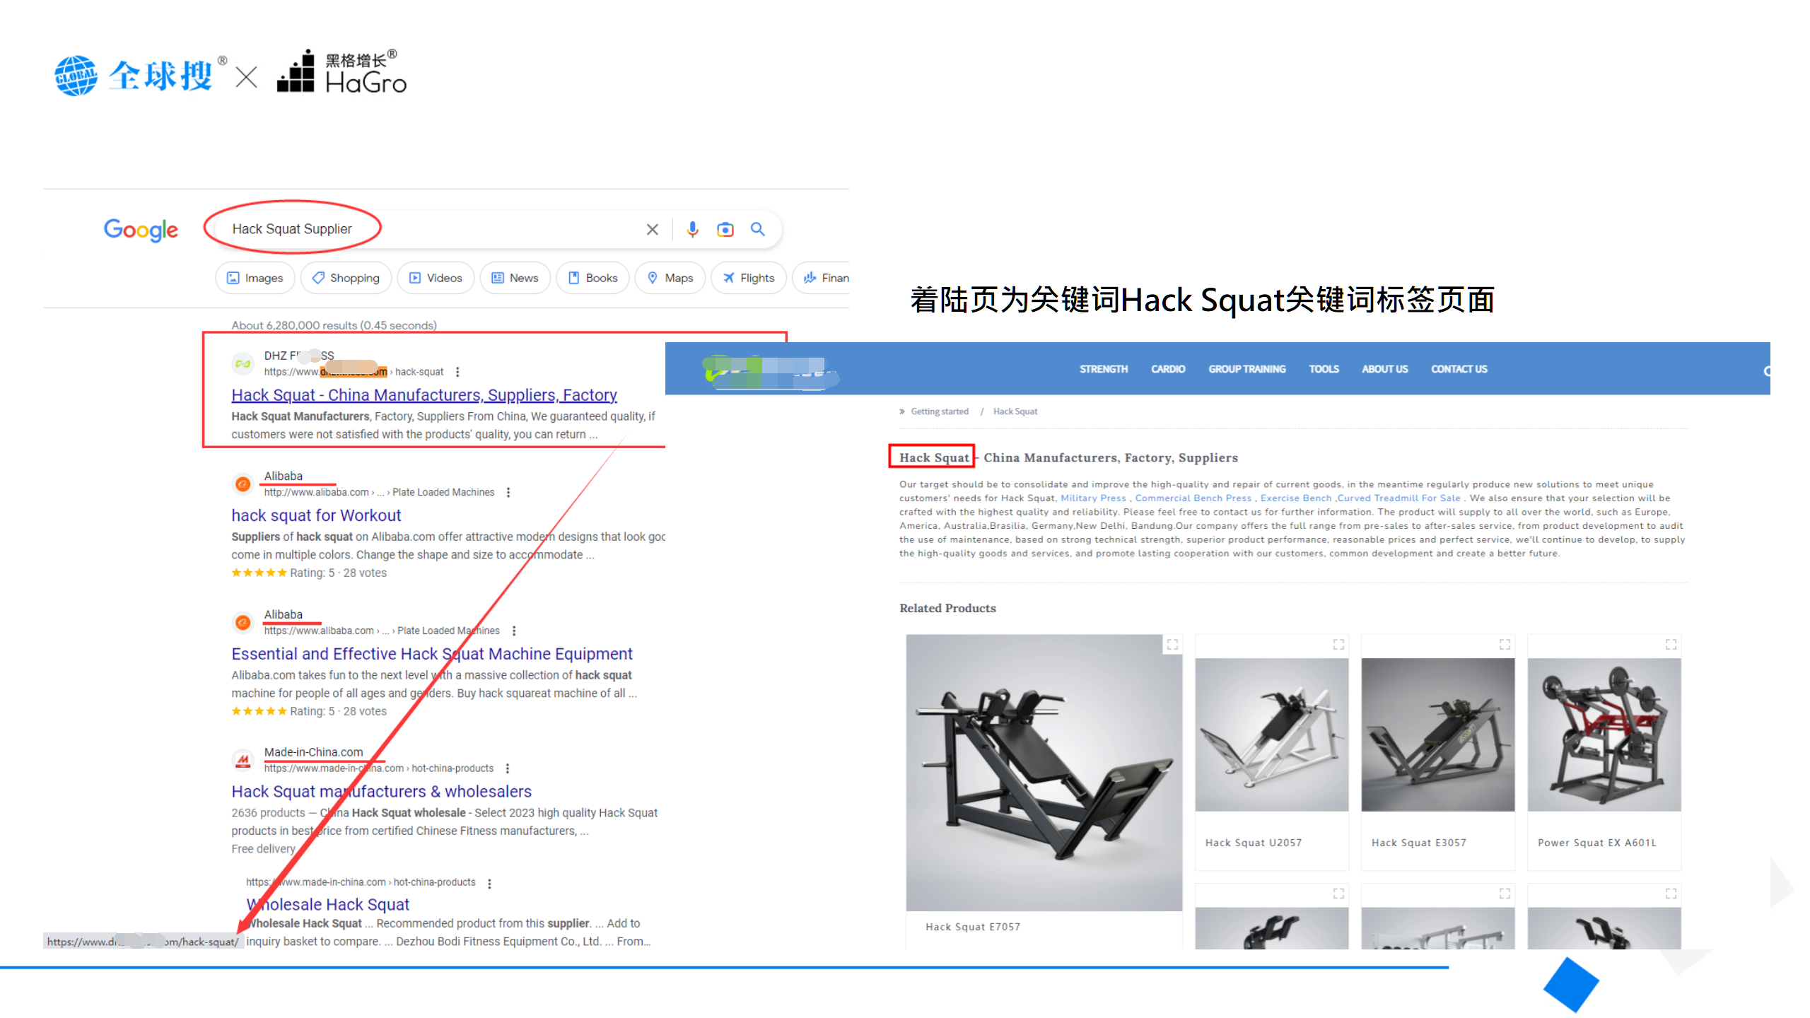Switch to Flights results
Viewport: 1810px width, 1018px height.
[x=749, y=278]
